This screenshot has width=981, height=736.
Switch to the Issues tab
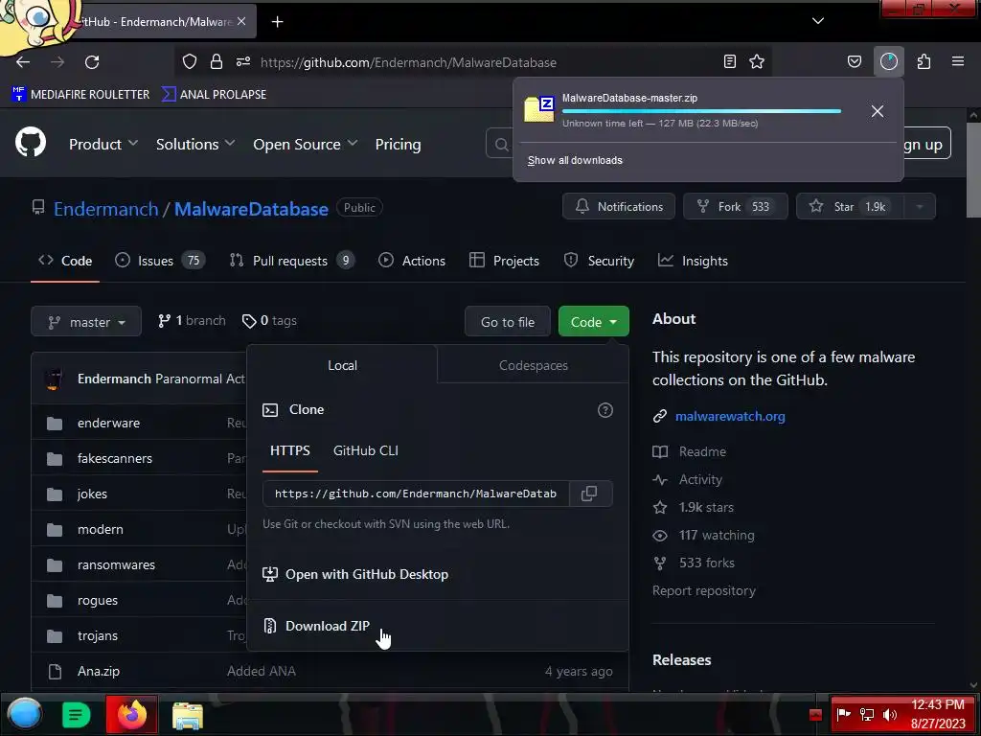[x=160, y=261]
